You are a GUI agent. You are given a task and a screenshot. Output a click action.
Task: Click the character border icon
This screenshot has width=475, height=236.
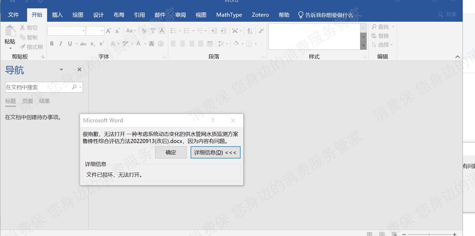pos(162,31)
